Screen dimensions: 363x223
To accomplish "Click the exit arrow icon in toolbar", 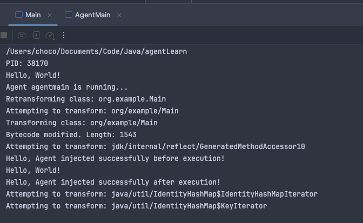I will [36, 35].
